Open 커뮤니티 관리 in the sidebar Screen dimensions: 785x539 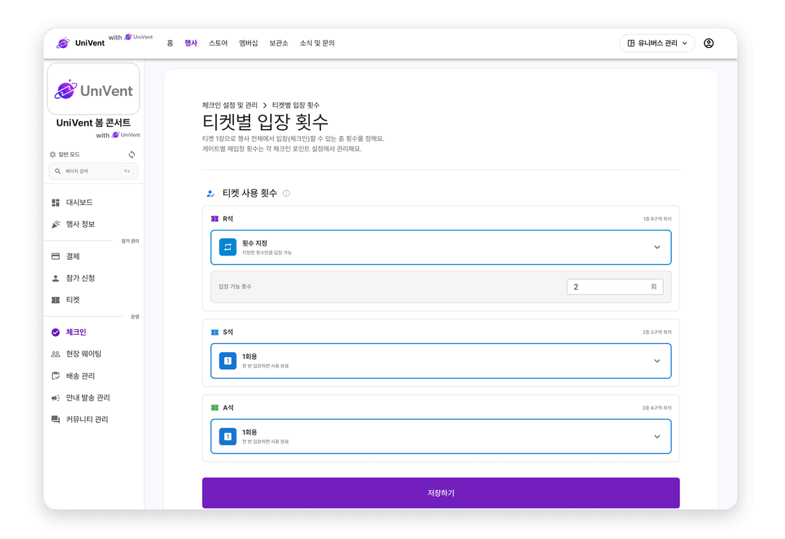(87, 420)
